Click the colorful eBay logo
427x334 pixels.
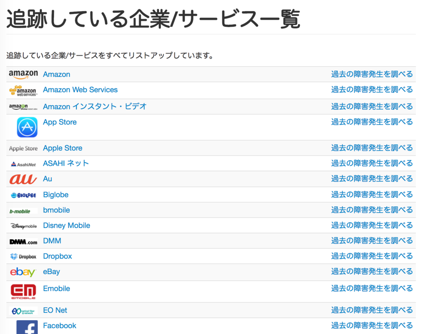[23, 272]
